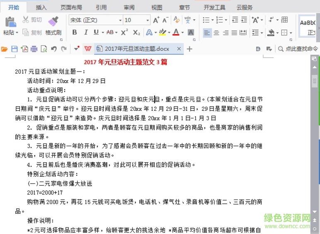320x234 pixels.
Task: Export to PDF using quick toolbar icon
Action: click(x=24, y=49)
